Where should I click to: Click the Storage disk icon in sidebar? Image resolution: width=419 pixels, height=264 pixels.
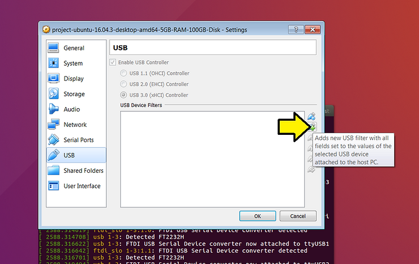54,93
